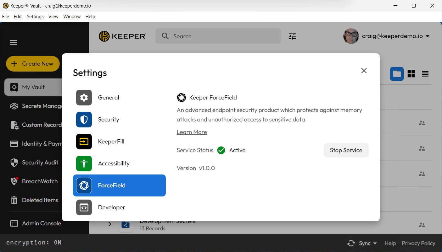The height and width of the screenshot is (252, 442).
Task: Open the Window menu
Action: 72,17
